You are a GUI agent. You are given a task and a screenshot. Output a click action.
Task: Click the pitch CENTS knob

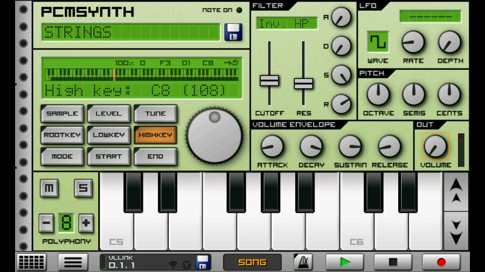(449, 95)
